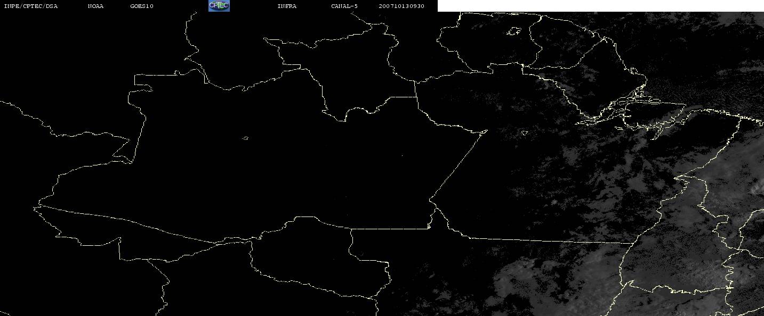Click the INPE/CPTEC/DSA header text
764x316 pixels.
coord(31,6)
